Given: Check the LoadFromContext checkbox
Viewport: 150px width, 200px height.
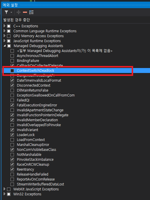Looking at the screenshot, I should click(x=12, y=140).
